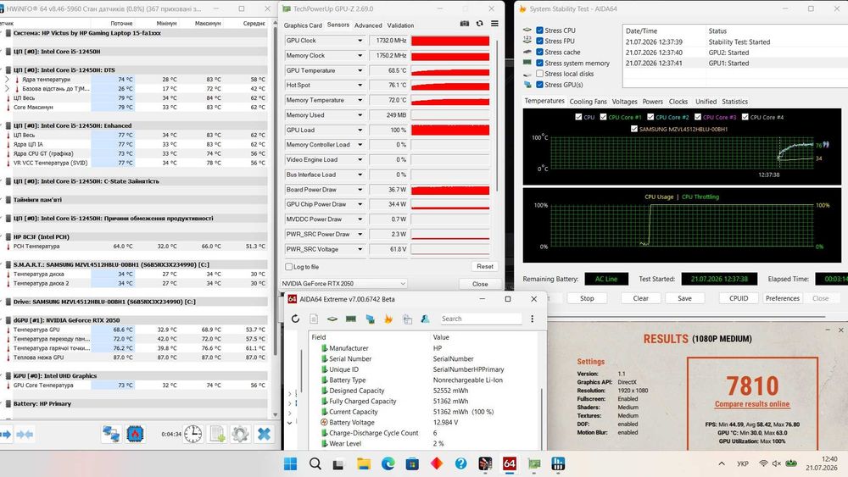Click the GPU-Z refresh icon

click(x=480, y=24)
